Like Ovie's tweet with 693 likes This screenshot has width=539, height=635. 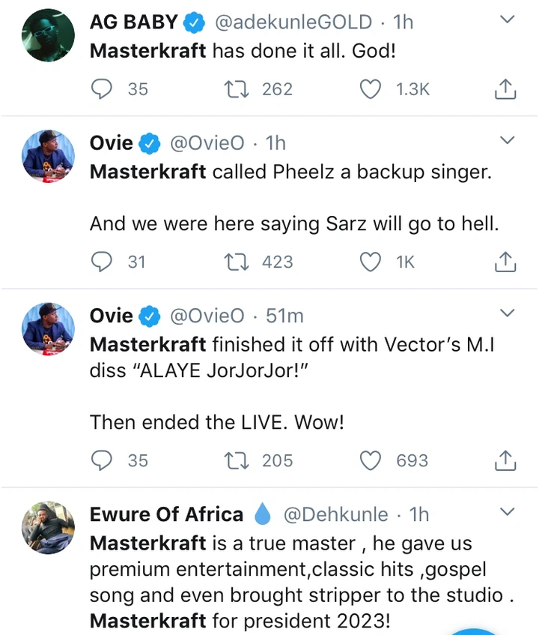tap(371, 460)
